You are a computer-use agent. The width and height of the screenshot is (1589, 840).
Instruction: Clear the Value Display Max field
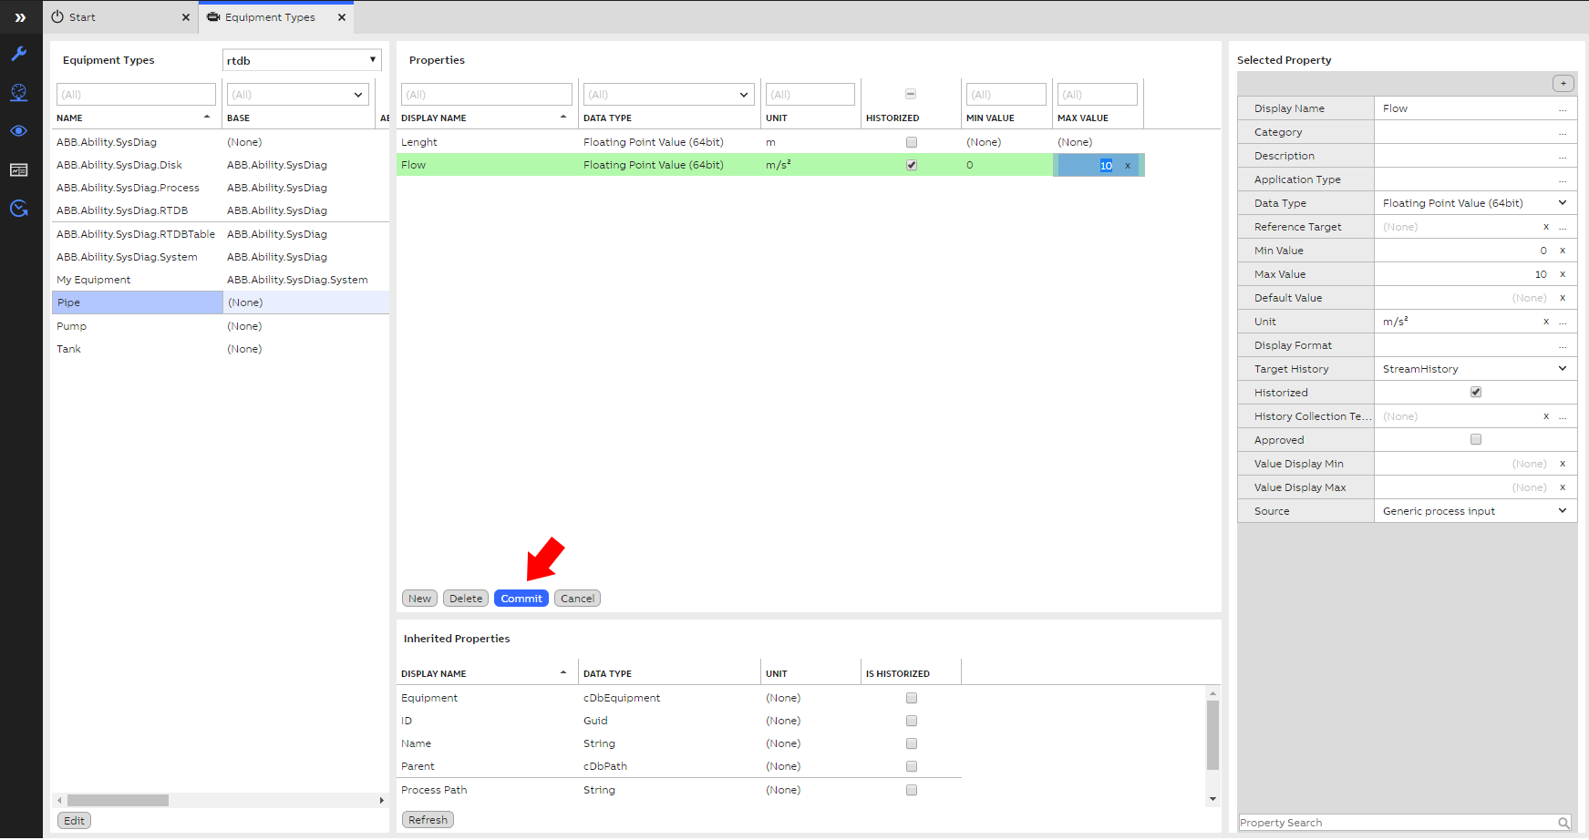point(1563,487)
